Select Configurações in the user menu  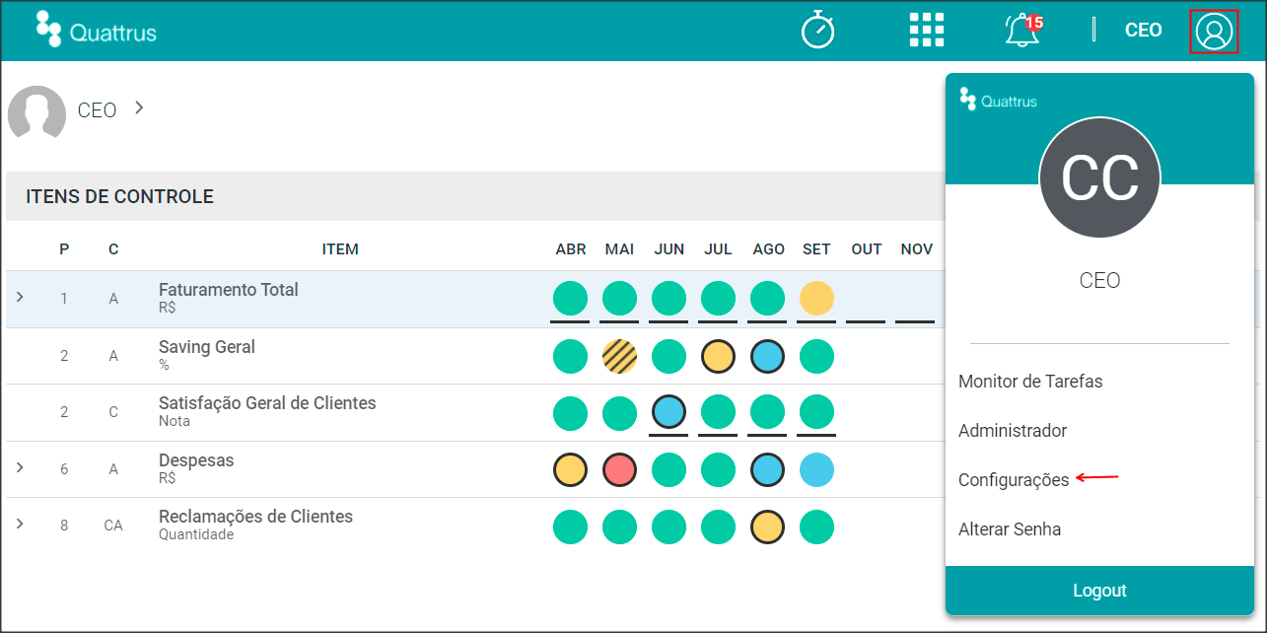(x=1014, y=480)
